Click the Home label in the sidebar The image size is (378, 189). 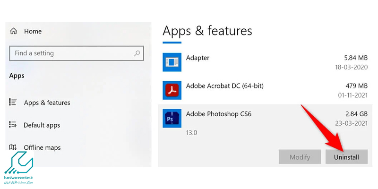(x=33, y=31)
